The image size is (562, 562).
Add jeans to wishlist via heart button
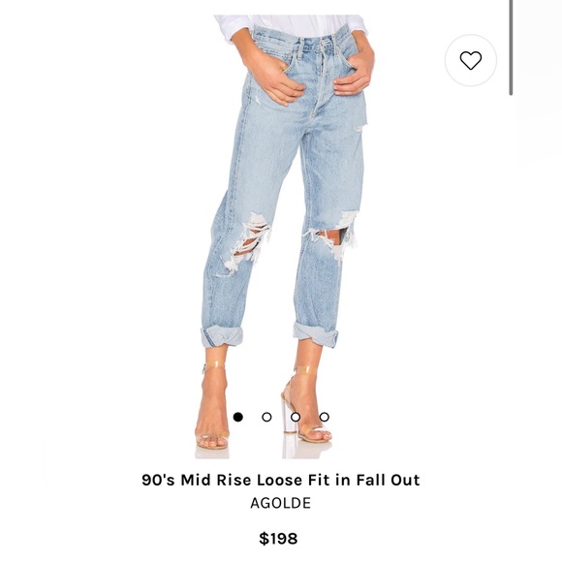coord(471,60)
